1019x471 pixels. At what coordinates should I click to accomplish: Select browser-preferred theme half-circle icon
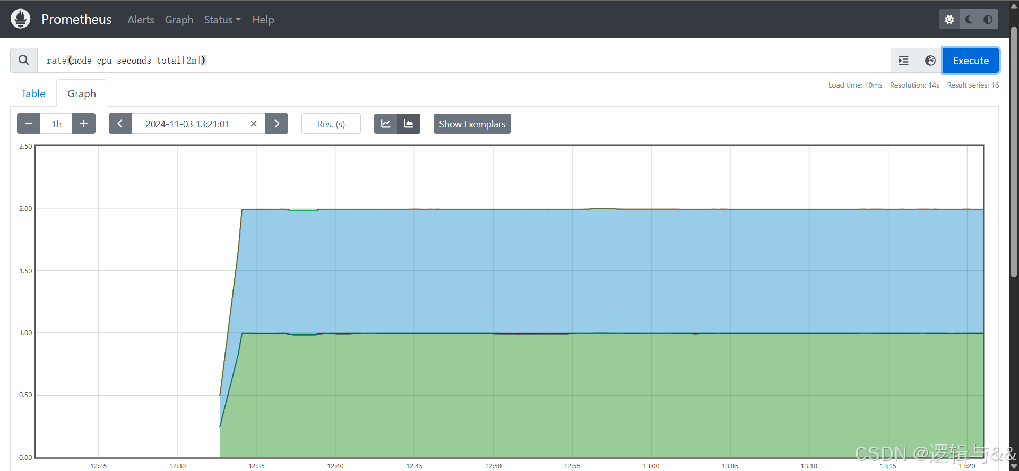pyautogui.click(x=988, y=19)
